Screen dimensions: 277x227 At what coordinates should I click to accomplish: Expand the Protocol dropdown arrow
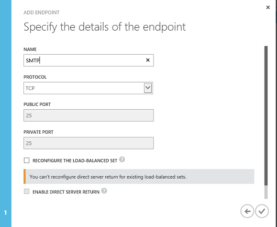[148, 88]
